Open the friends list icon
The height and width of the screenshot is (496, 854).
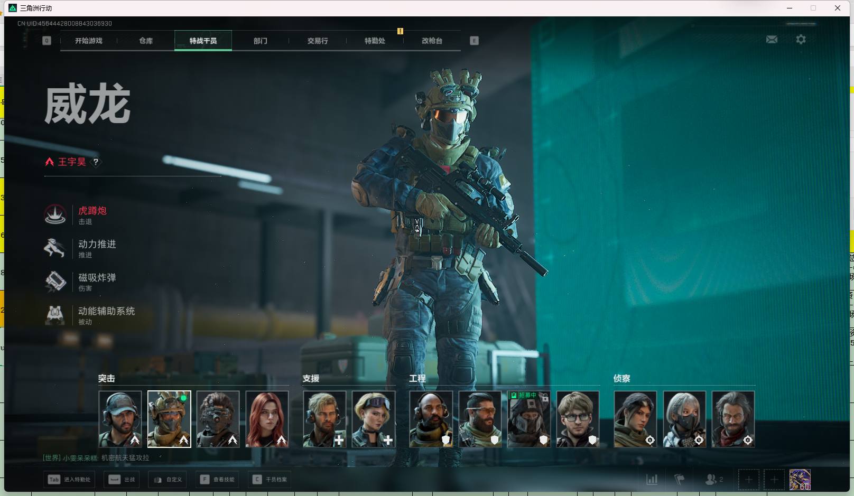pos(711,480)
